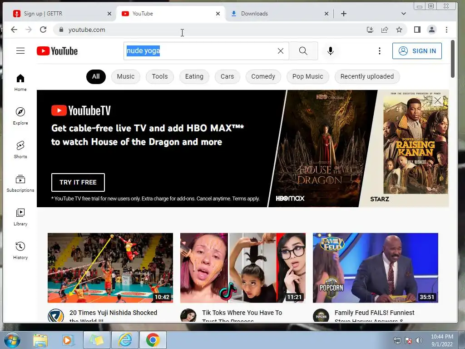Screen dimensions: 465x349
Task: Open a new browser tab
Action: tap(343, 14)
